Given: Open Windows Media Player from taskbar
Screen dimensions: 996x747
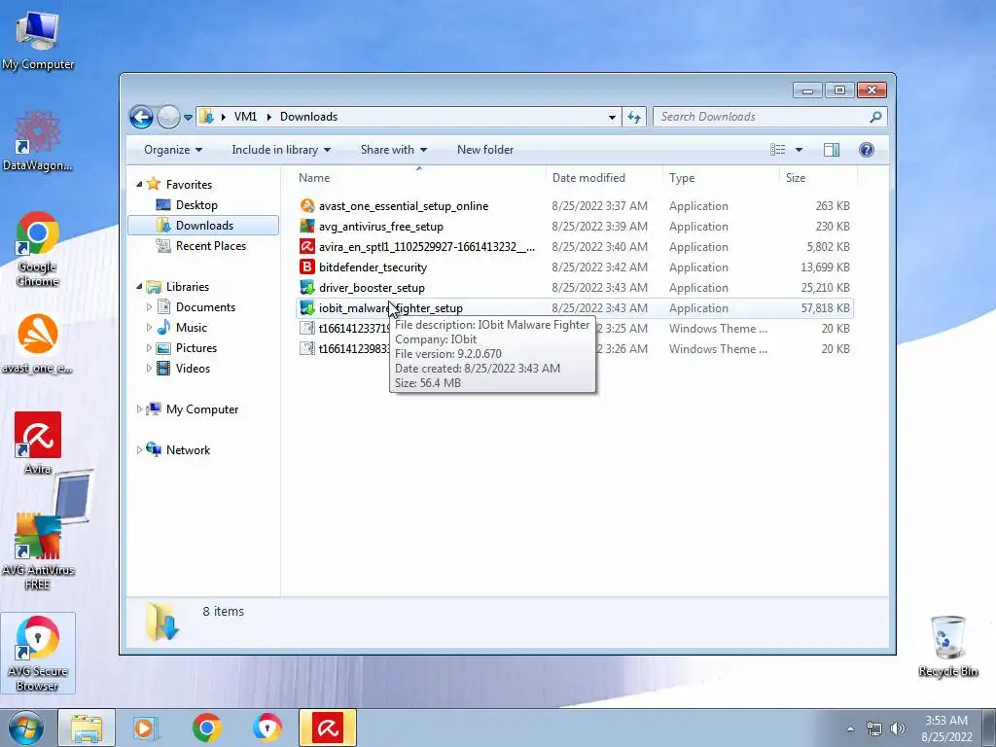Looking at the screenshot, I should coord(146,728).
